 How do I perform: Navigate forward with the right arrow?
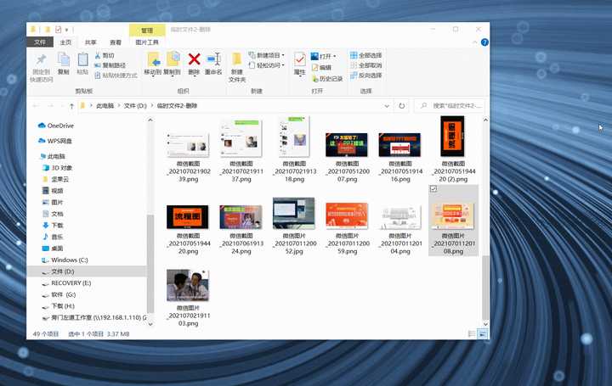(50, 106)
